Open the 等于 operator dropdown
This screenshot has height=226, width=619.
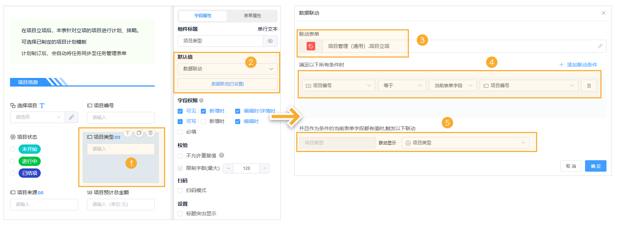(x=402, y=85)
